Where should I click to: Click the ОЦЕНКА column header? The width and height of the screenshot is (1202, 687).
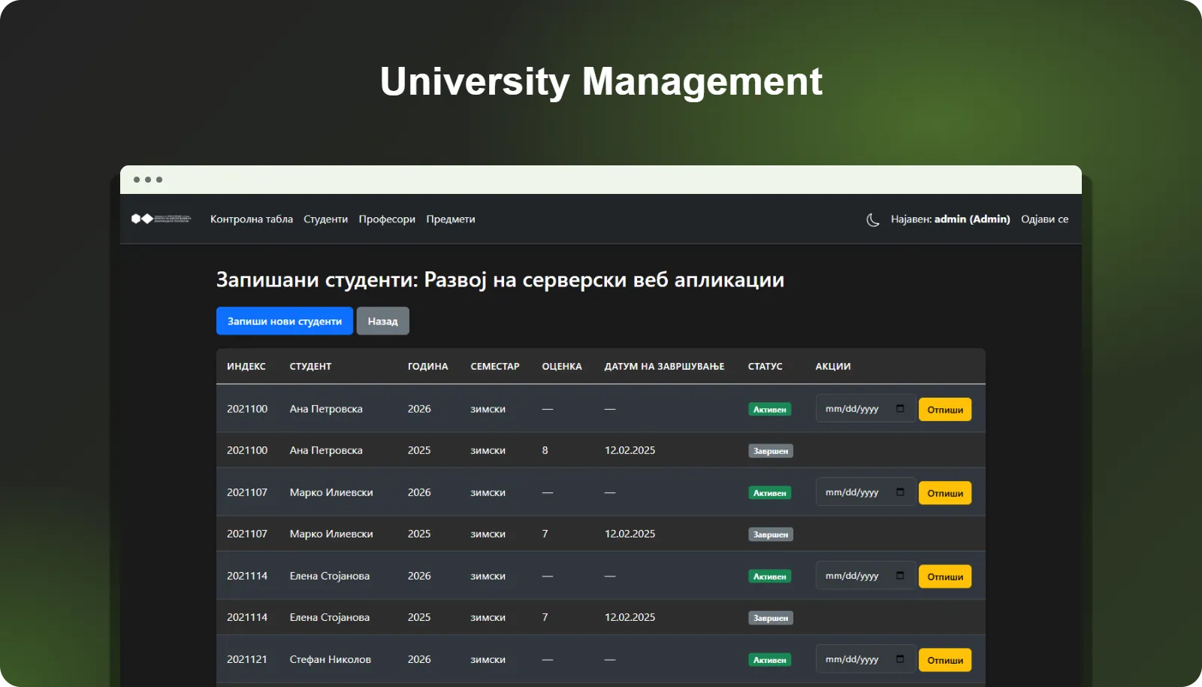(562, 366)
